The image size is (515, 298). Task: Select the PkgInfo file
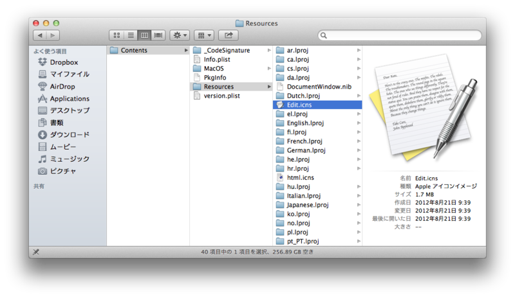(x=232, y=77)
